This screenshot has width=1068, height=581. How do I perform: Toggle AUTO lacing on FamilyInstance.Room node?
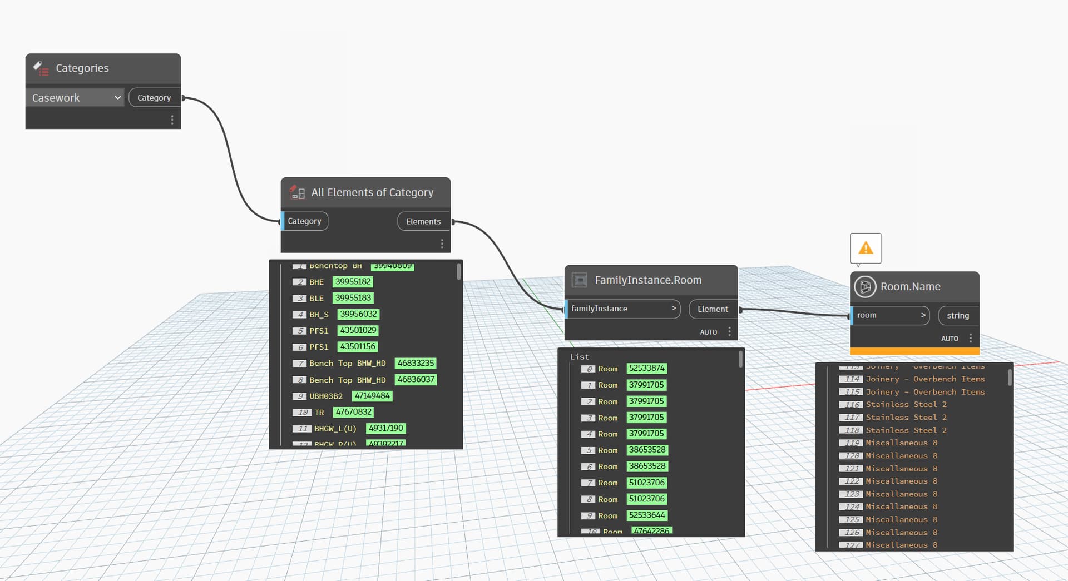tap(709, 331)
